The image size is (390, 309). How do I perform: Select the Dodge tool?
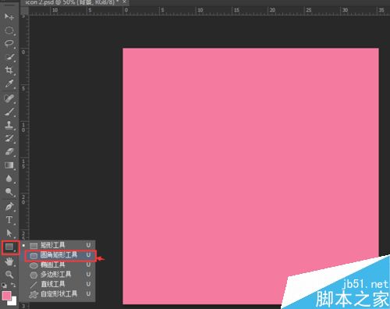coord(9,192)
